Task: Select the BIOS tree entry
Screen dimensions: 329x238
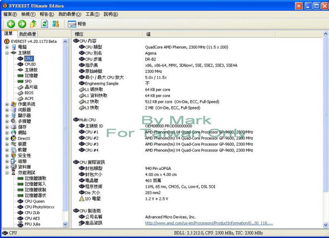Action: tap(29, 93)
